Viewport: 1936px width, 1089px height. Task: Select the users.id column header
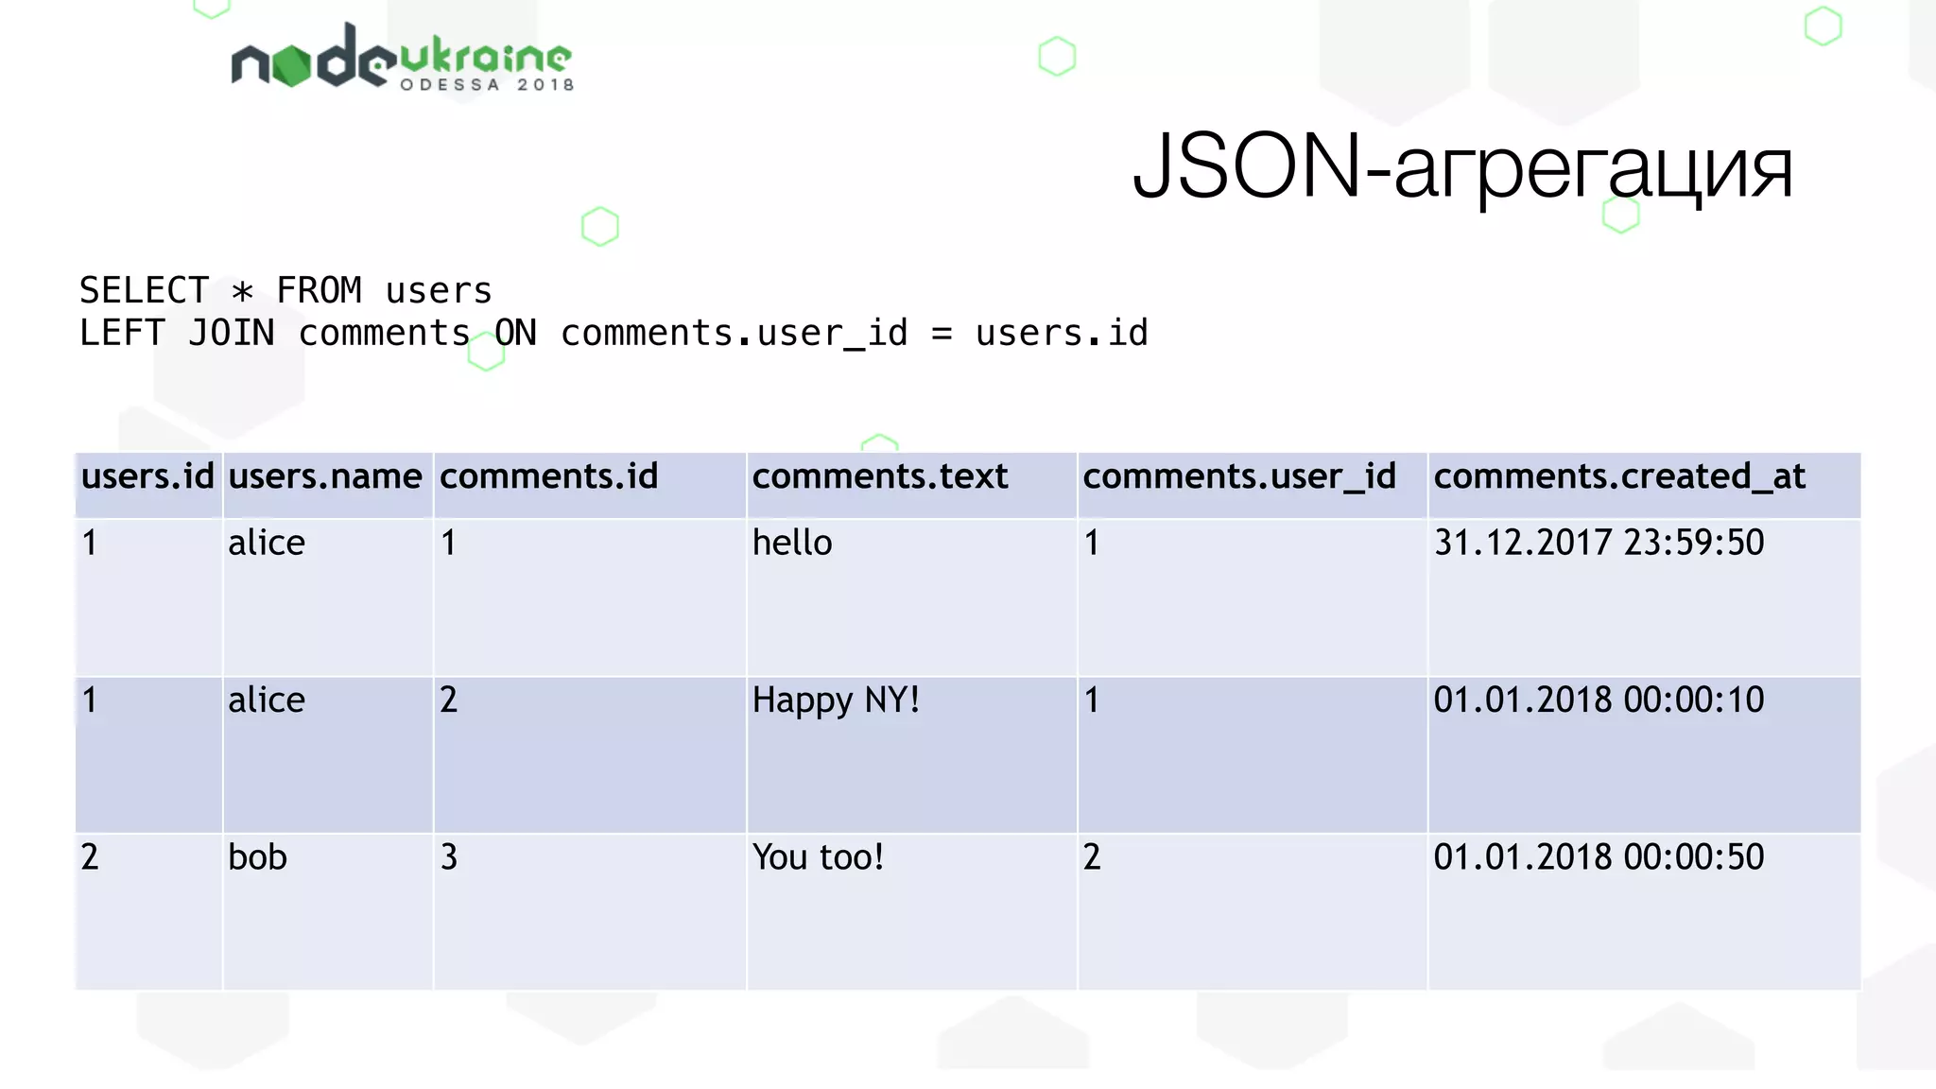click(148, 485)
